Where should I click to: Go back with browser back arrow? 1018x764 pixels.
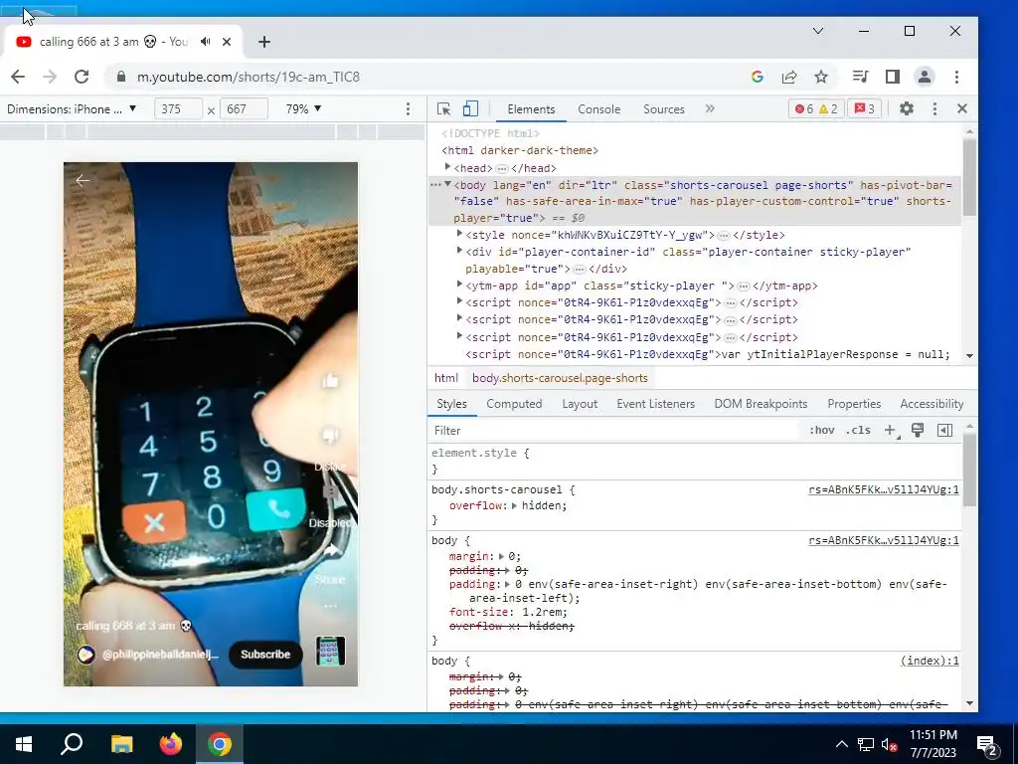pyautogui.click(x=18, y=77)
